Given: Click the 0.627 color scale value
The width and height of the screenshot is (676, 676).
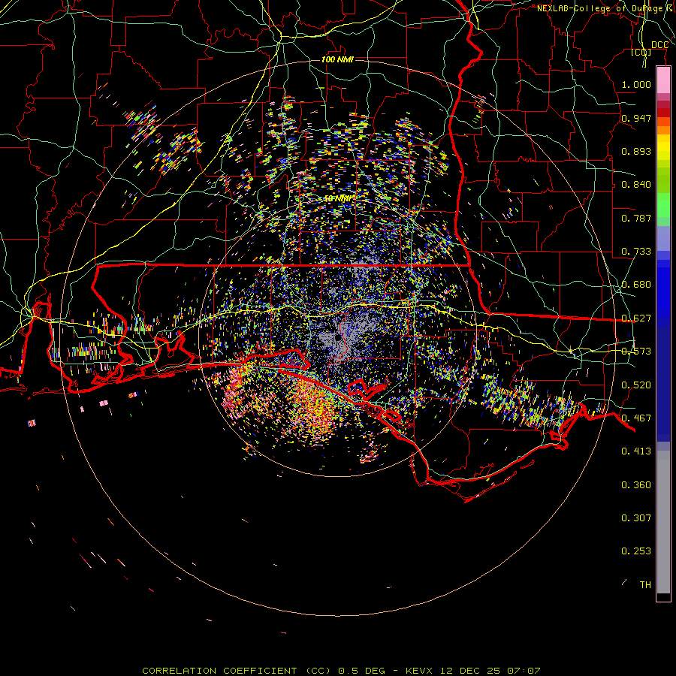Looking at the screenshot, I should 636,318.
